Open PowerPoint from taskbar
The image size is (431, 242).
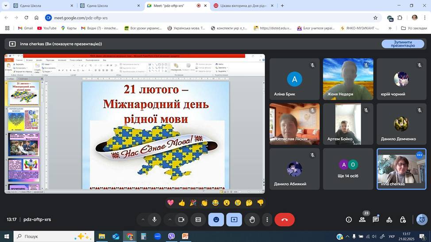[185, 236]
